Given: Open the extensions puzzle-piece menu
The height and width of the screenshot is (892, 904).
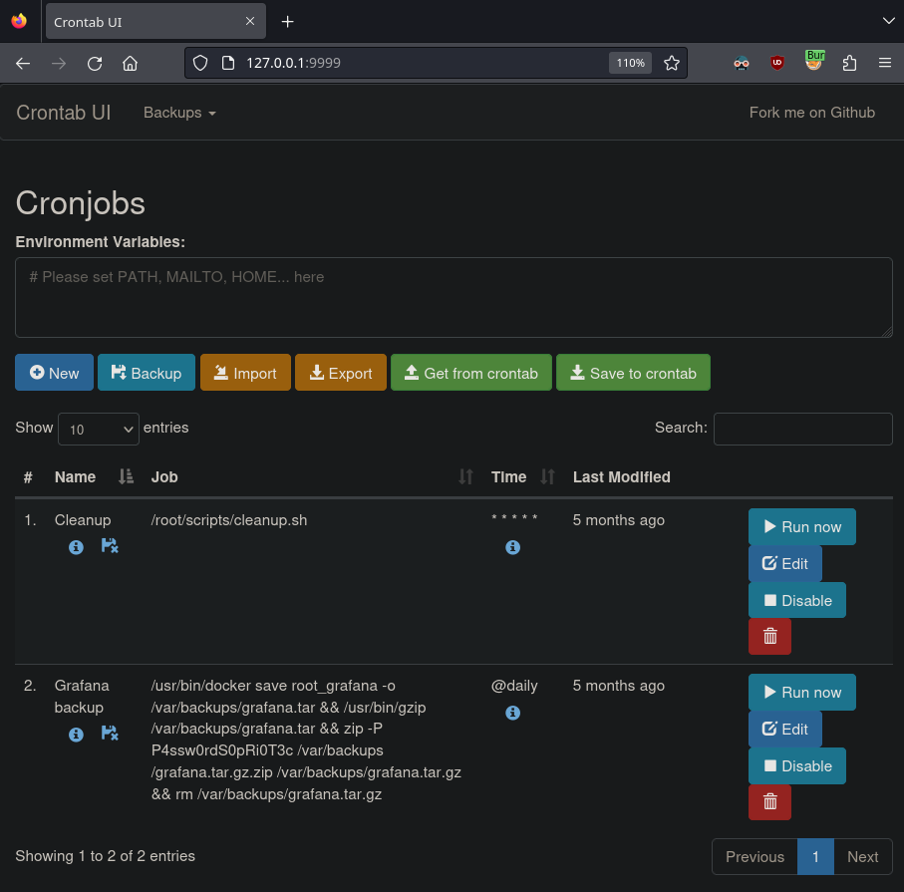Looking at the screenshot, I should point(849,63).
